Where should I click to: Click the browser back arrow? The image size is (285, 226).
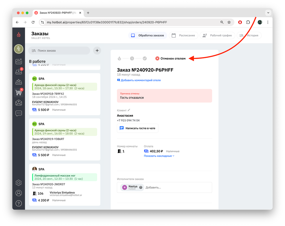pyautogui.click(x=17, y=22)
